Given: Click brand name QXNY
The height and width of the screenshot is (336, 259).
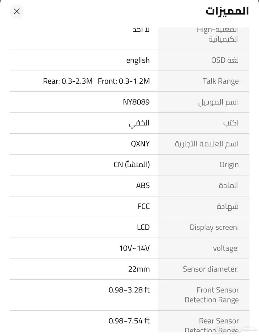Looking at the screenshot, I should pyautogui.click(x=140, y=144).
